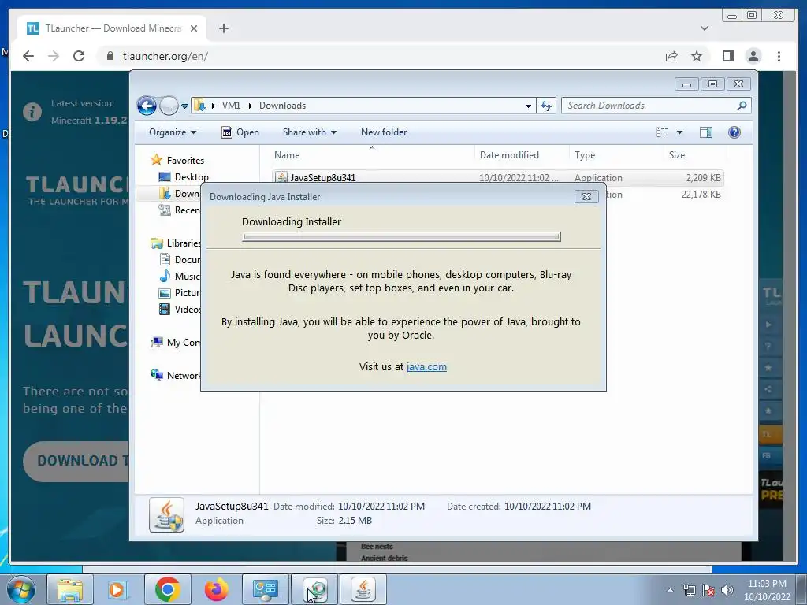Screen dimensions: 807x605
Task: Click the VM1 breadcrumb in address bar
Action: [x=231, y=106]
